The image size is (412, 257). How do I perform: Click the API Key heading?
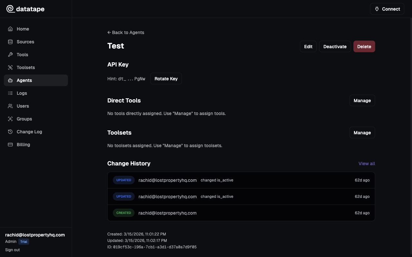click(x=118, y=65)
